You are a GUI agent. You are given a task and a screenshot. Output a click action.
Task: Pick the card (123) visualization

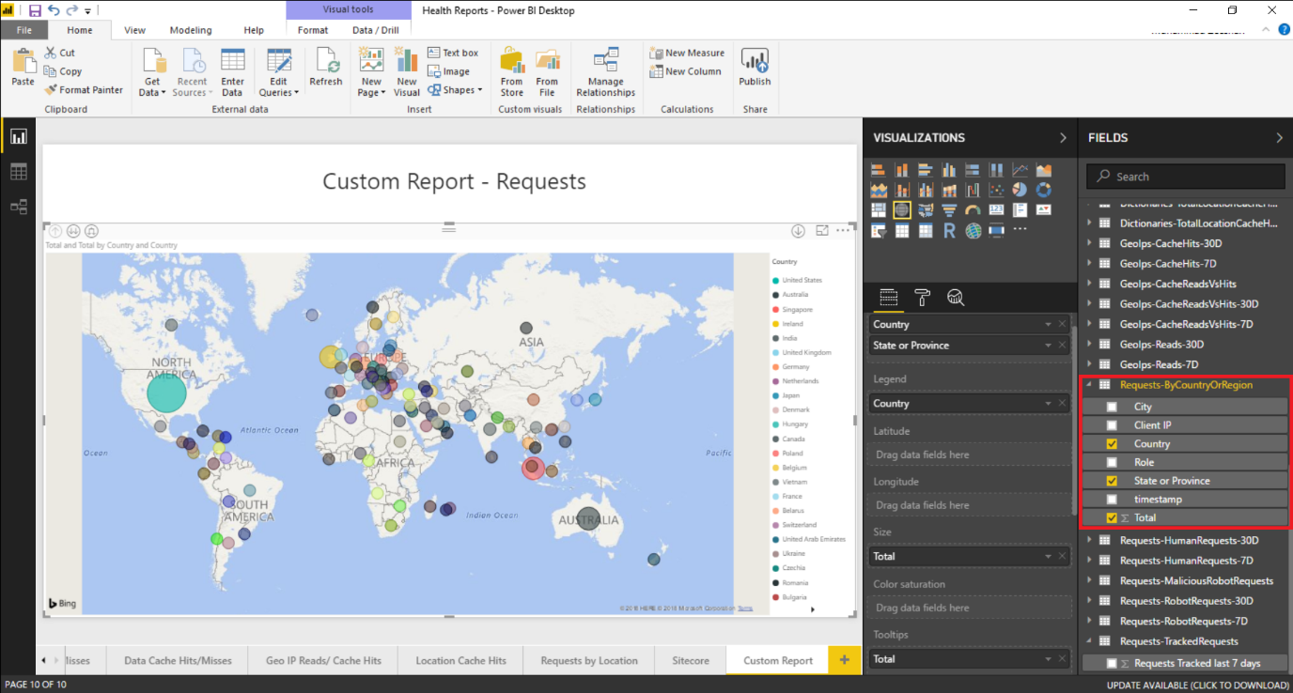pos(996,209)
